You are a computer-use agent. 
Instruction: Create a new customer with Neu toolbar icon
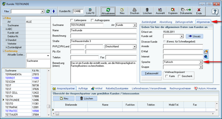[x=122, y=11]
